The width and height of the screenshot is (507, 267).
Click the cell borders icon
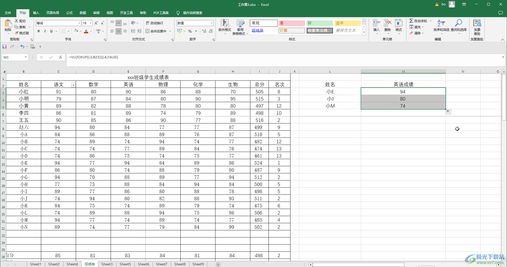click(x=63, y=31)
